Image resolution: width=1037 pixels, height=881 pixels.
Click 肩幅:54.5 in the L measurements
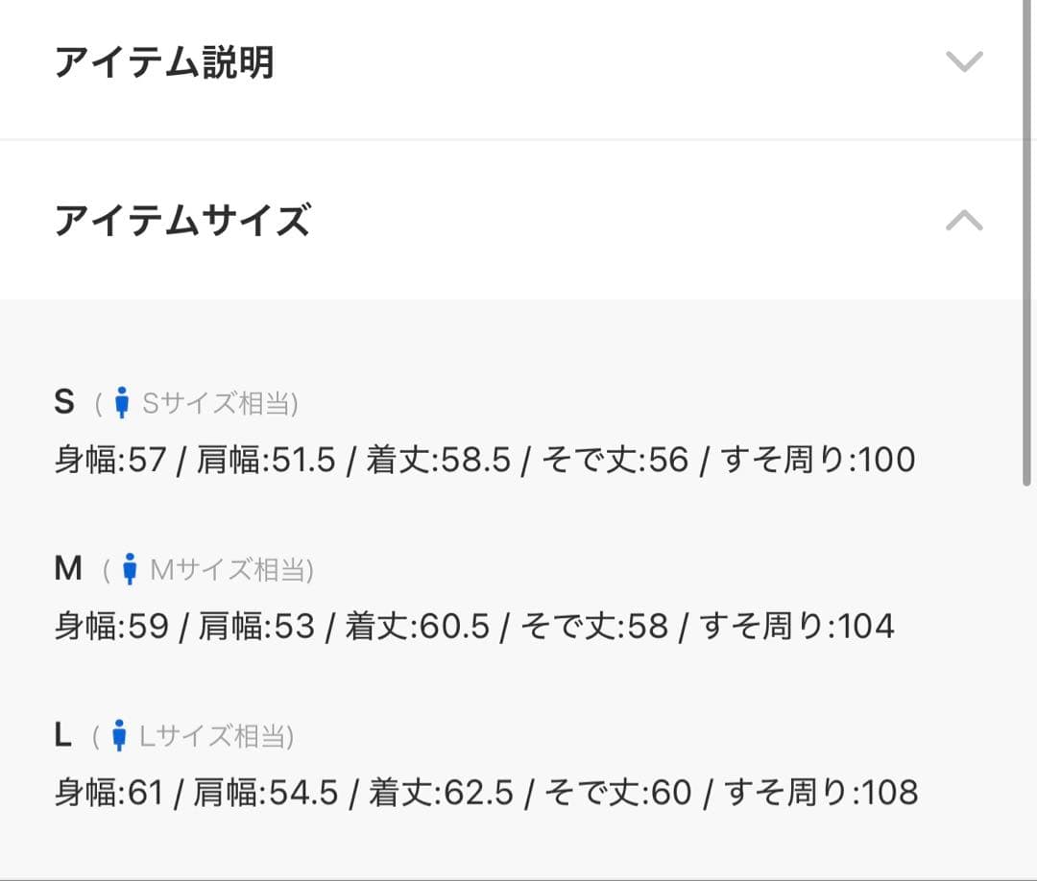pyautogui.click(x=265, y=793)
